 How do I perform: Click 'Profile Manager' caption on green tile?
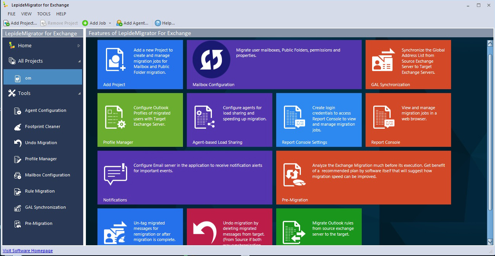point(118,142)
